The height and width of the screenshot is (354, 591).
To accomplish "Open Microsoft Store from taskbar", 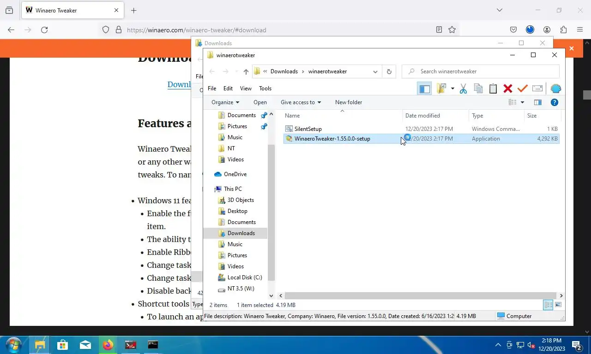I will point(62,345).
